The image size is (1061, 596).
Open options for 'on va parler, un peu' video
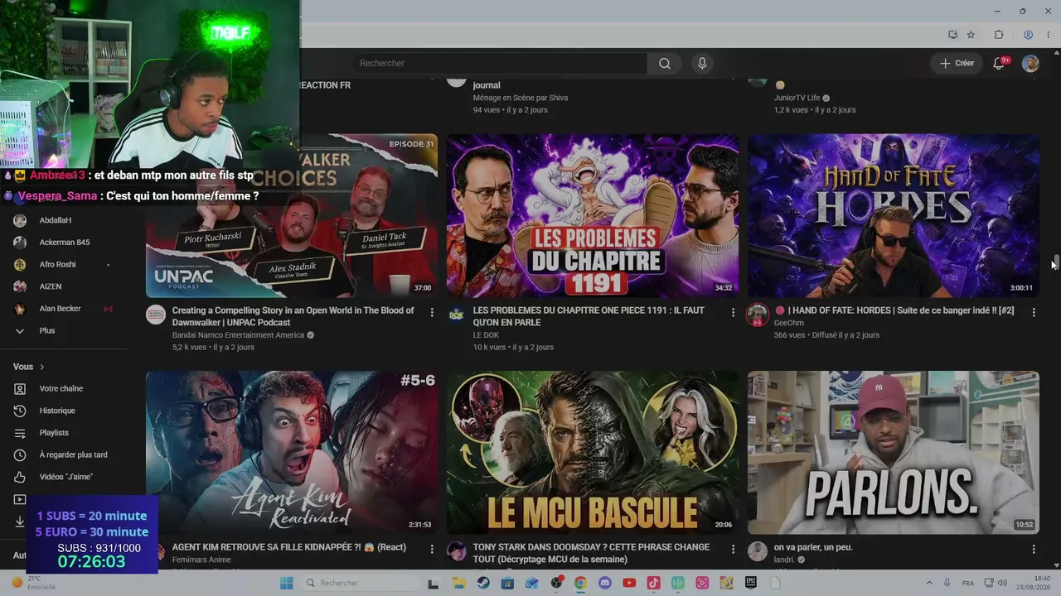coord(1034,549)
